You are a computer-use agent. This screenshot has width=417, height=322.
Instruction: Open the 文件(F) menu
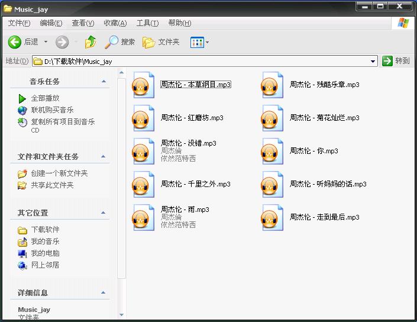coord(19,23)
